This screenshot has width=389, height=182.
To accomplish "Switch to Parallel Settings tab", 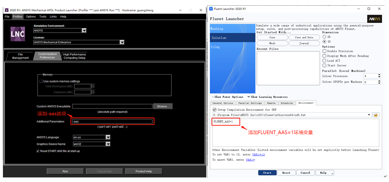I will 250,103.
